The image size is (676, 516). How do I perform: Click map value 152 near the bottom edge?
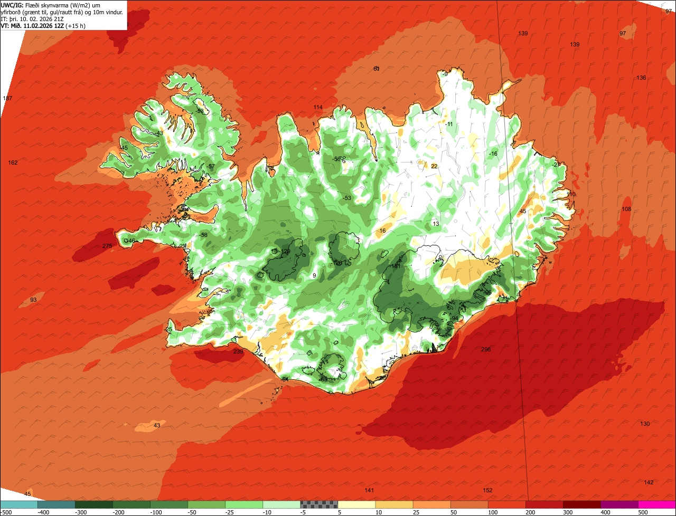tap(487, 490)
